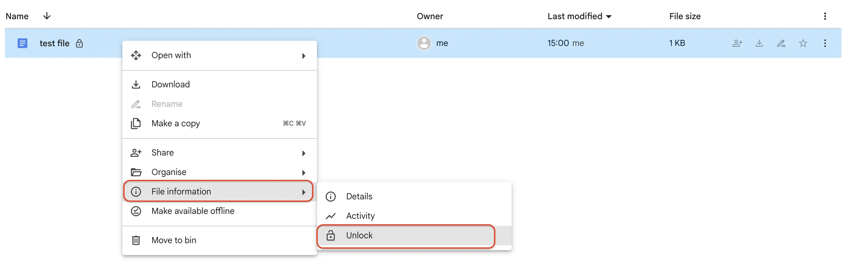Click the Activity trend-line icon

click(330, 216)
